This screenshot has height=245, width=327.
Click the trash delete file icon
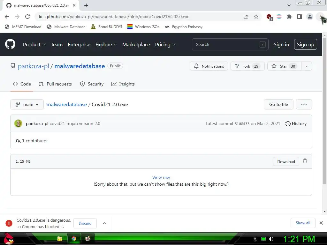pyautogui.click(x=305, y=161)
